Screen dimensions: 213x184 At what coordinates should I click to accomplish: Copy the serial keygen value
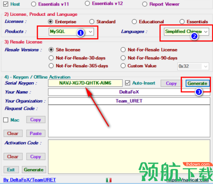(x=171, y=83)
